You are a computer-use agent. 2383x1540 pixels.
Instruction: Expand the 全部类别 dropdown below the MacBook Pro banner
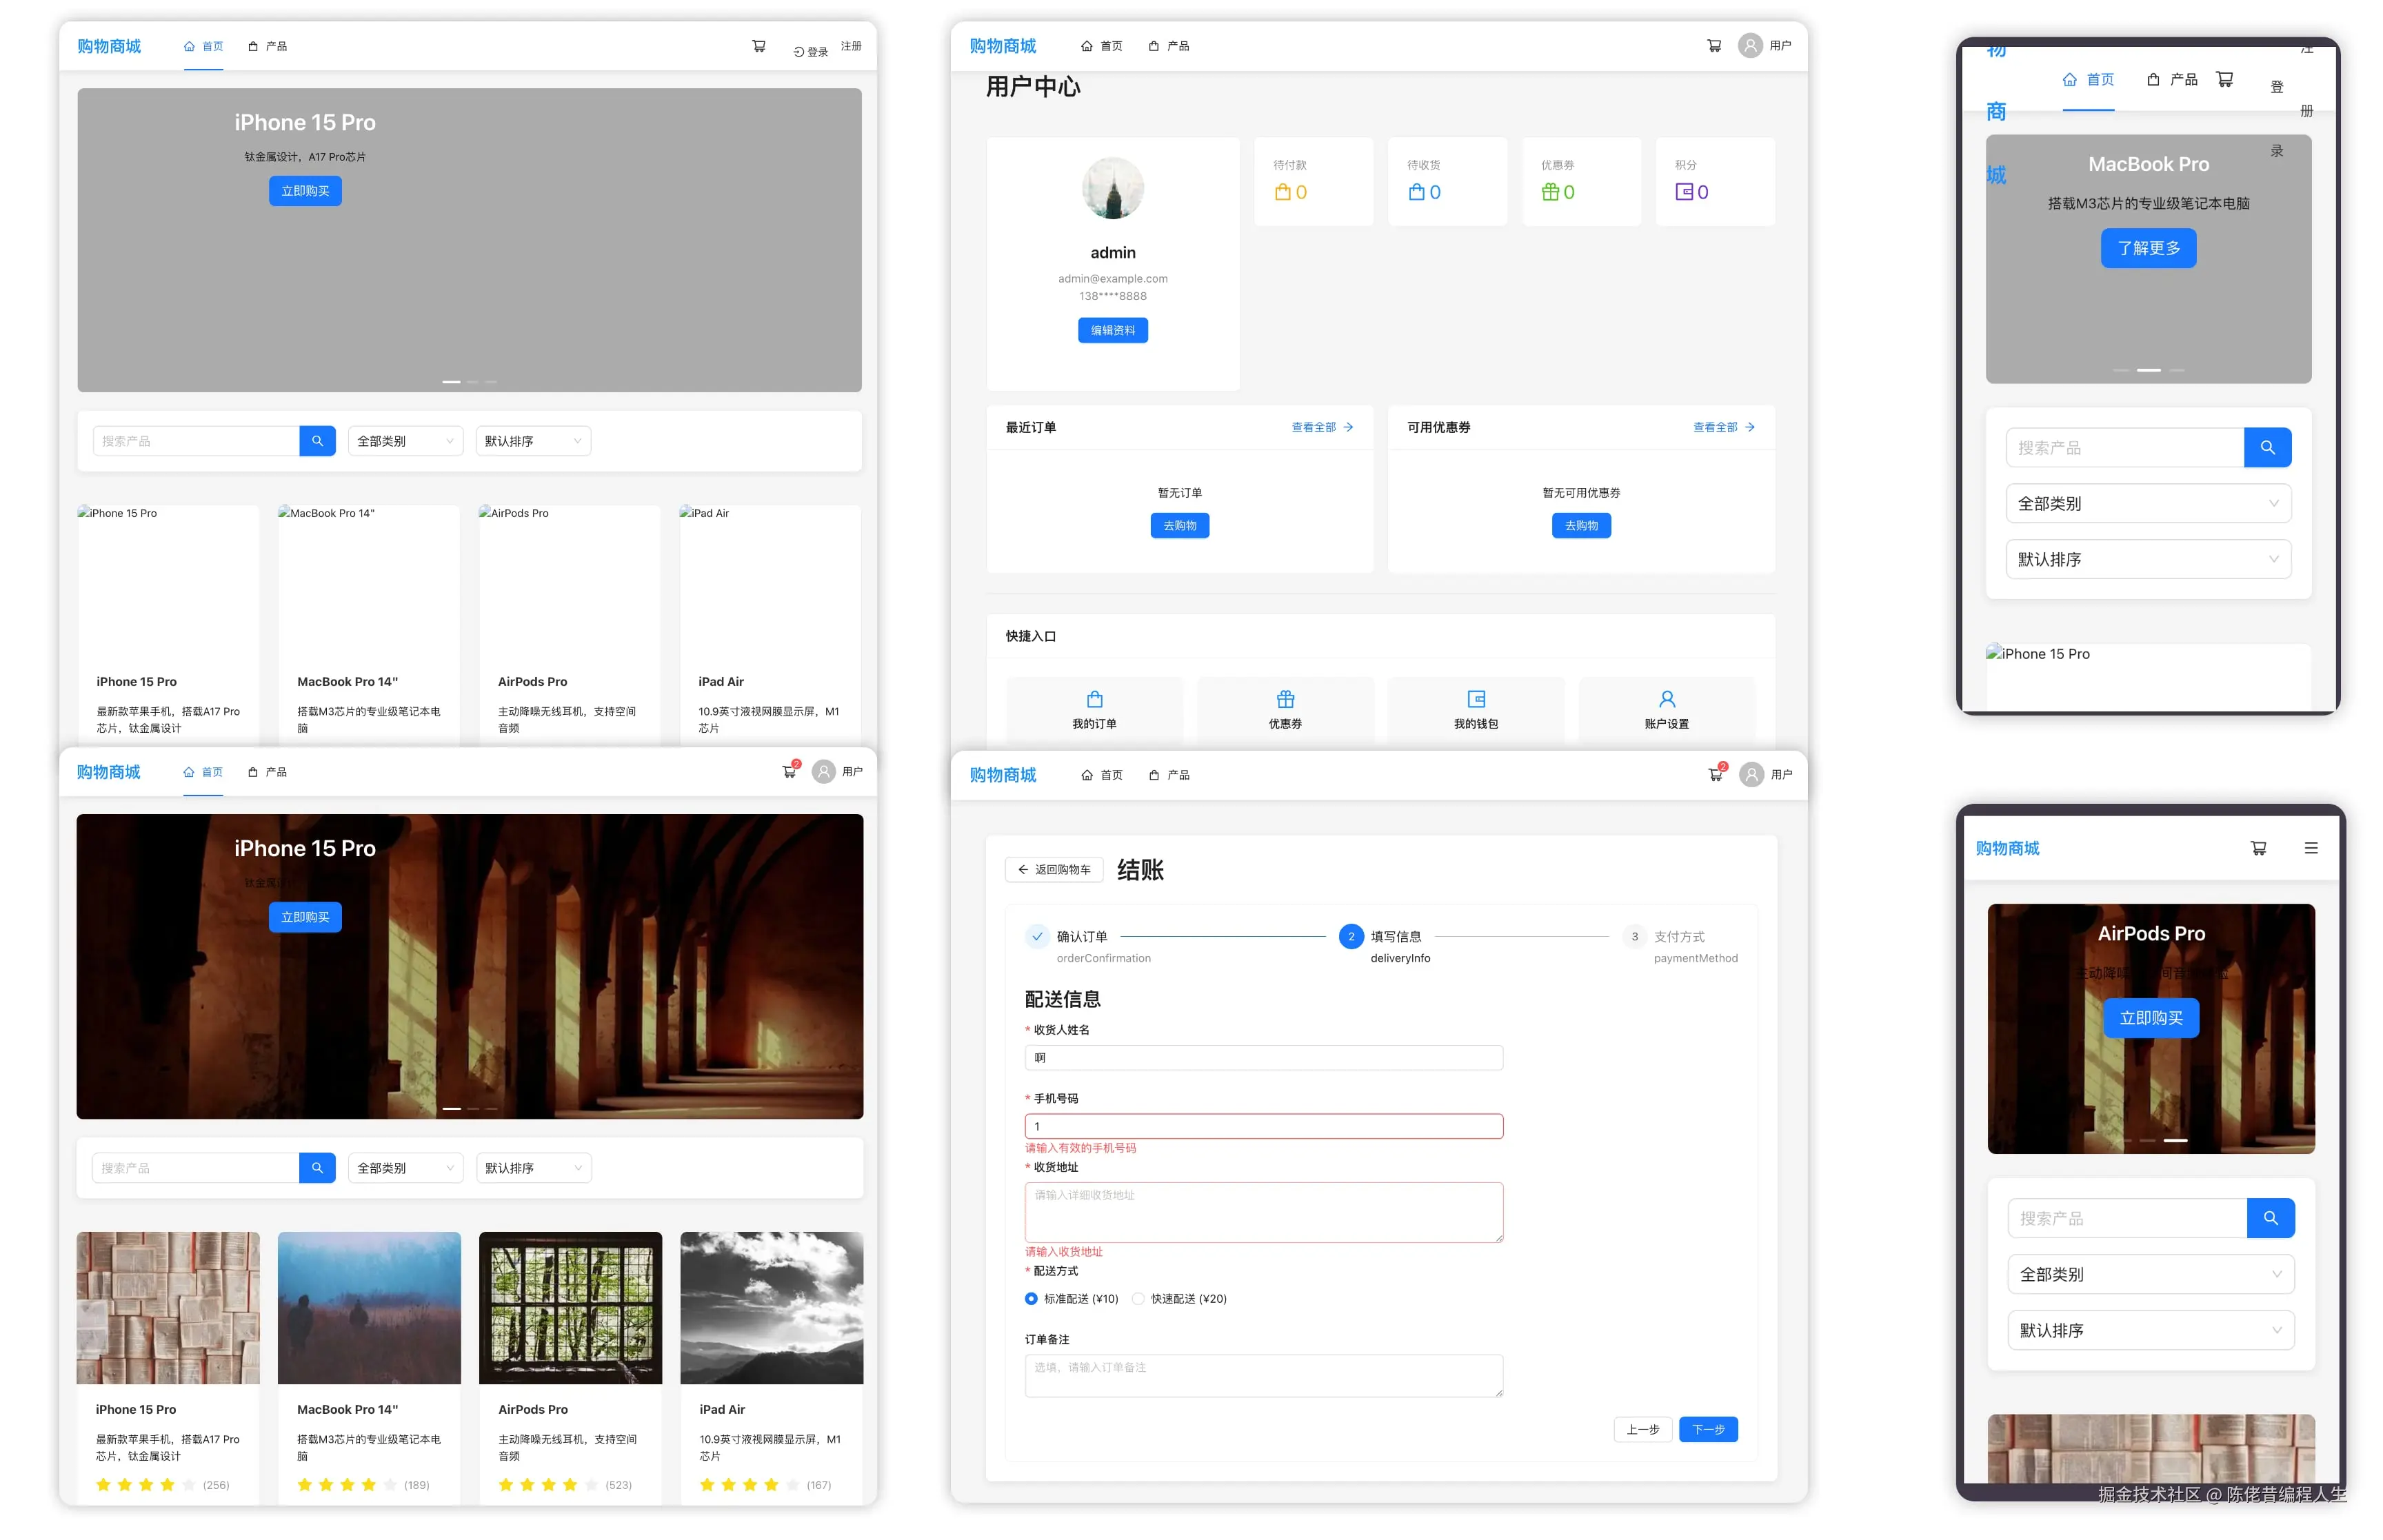pos(2147,504)
